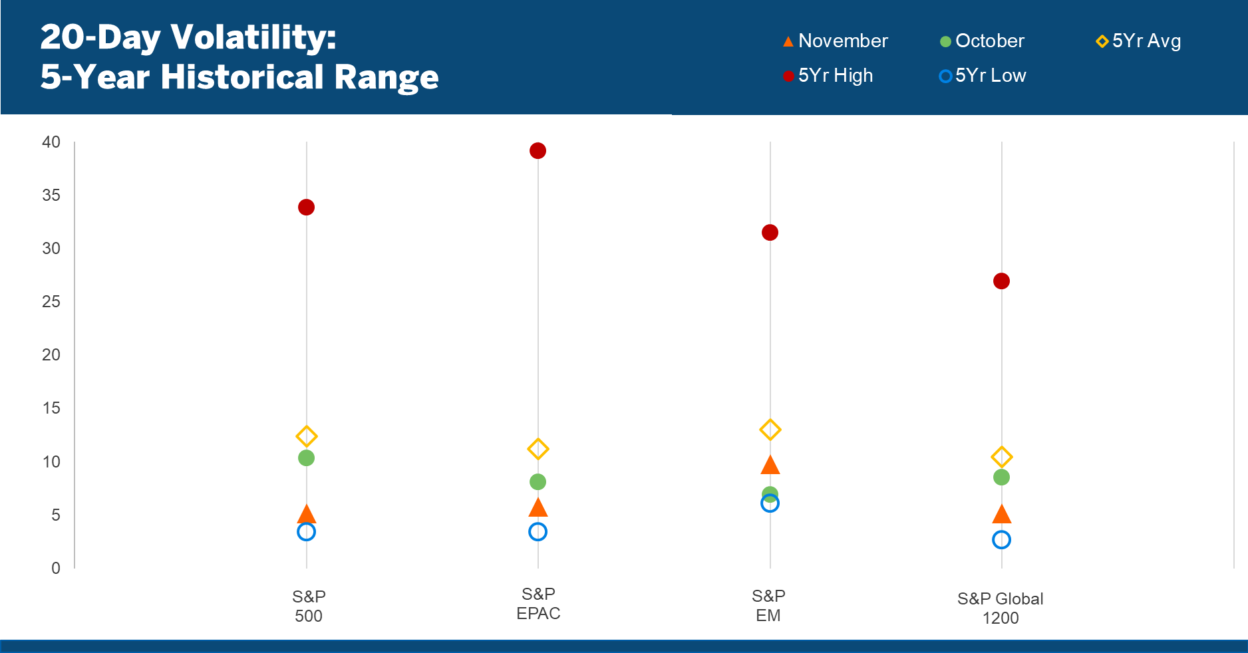Click the S&P EPAC 5Yr High red dot

(x=538, y=151)
